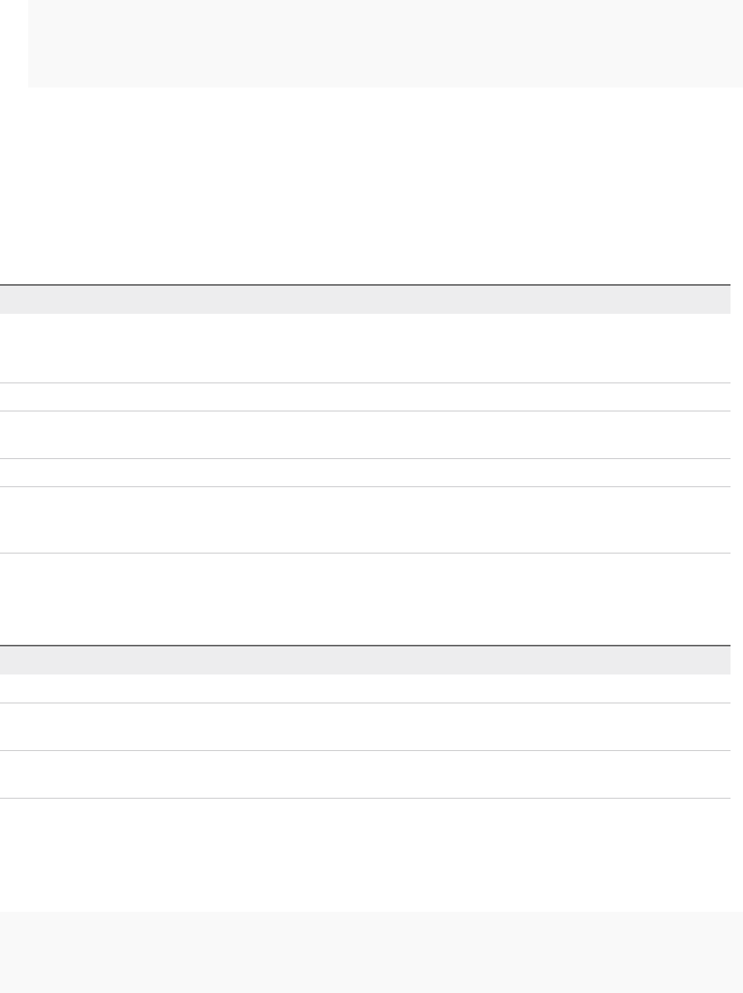
Task: Click the gray code block at page bottom
Action: (x=371, y=952)
